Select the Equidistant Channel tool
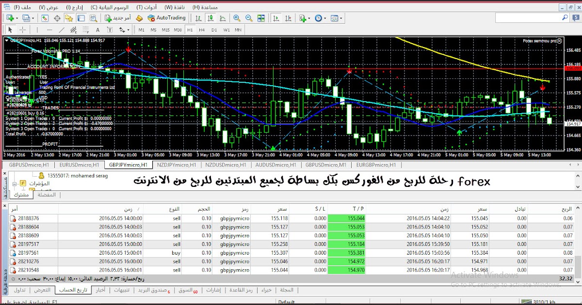Image resolution: width=582 pixels, height=305 pixels. coord(73,30)
